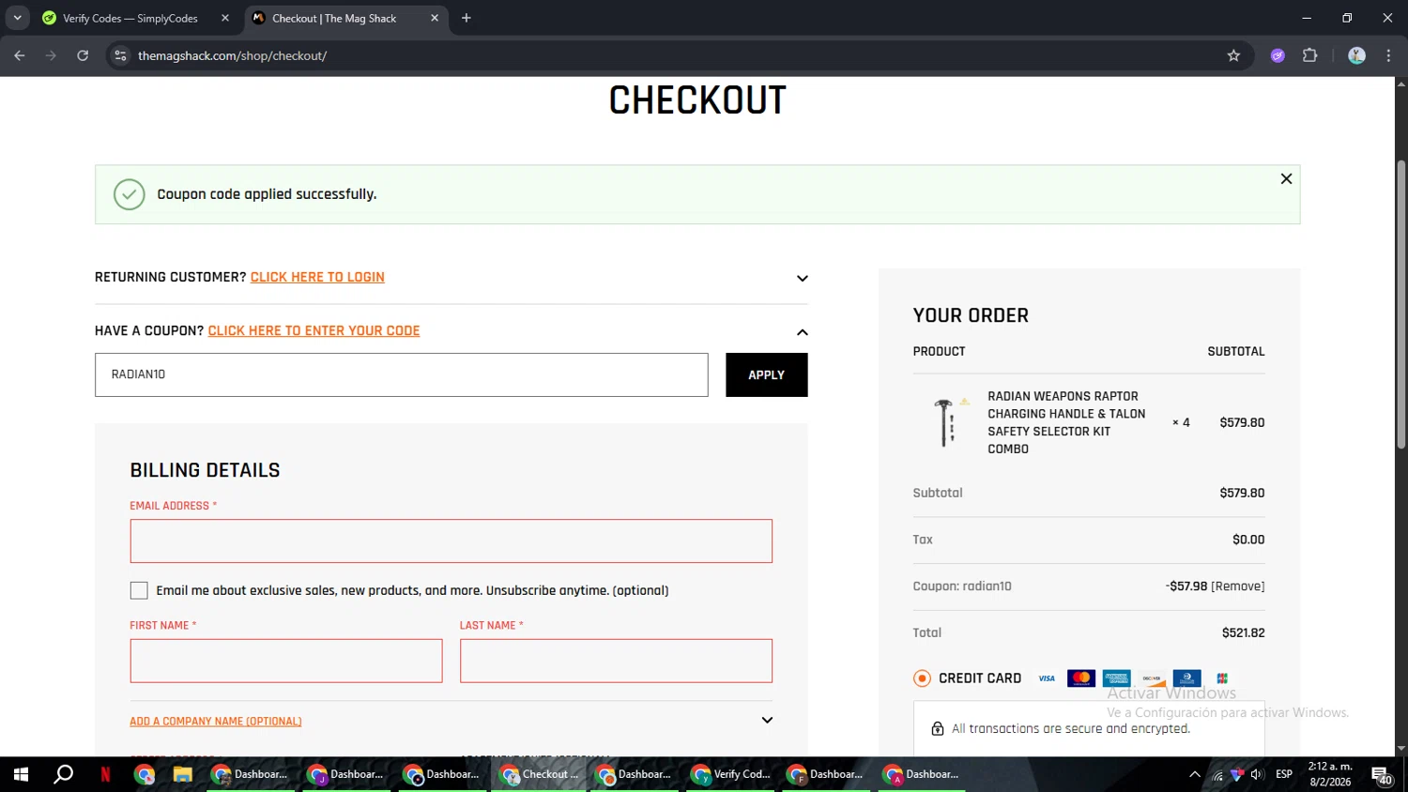Switch to the Verify Cod... taskbar window
Viewport: 1408px width, 792px height.
tap(730, 774)
